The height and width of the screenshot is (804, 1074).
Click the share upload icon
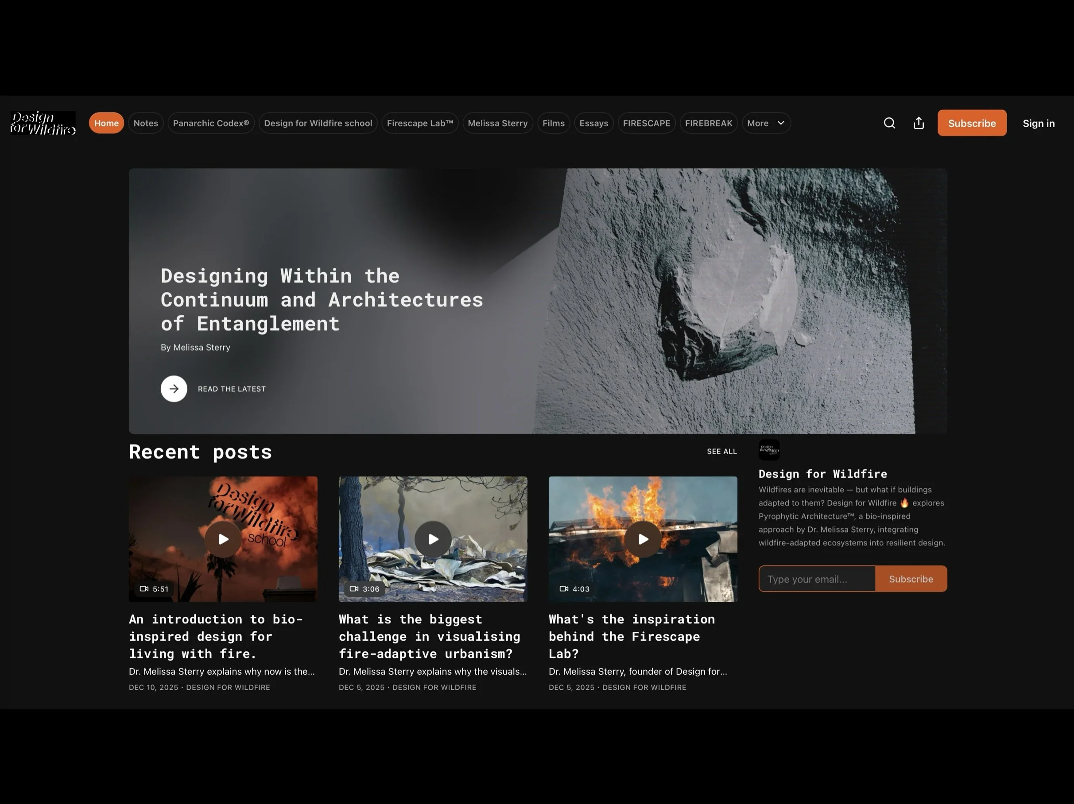pyautogui.click(x=918, y=123)
